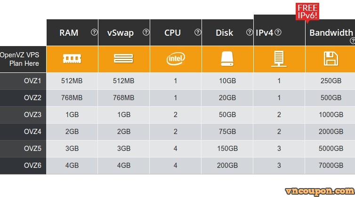Click the help icon beside Disk
Viewport: 355px width, 197px height.
pyautogui.click(x=250, y=32)
